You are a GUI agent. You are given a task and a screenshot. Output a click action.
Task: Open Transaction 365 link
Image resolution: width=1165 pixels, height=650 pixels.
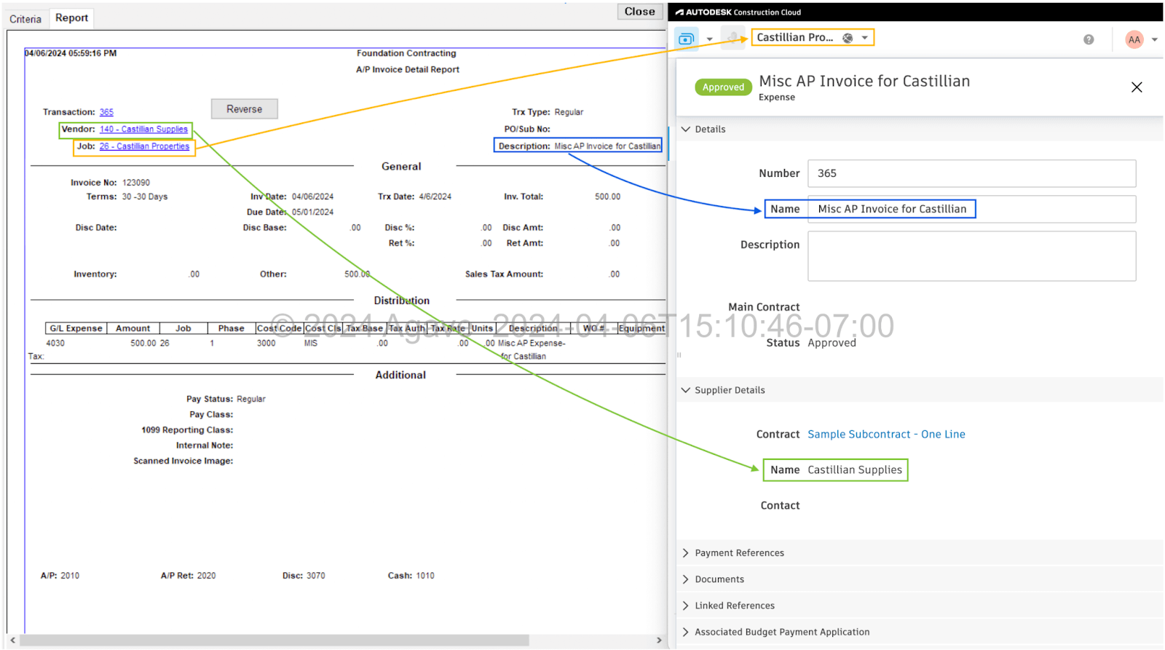[106, 112]
